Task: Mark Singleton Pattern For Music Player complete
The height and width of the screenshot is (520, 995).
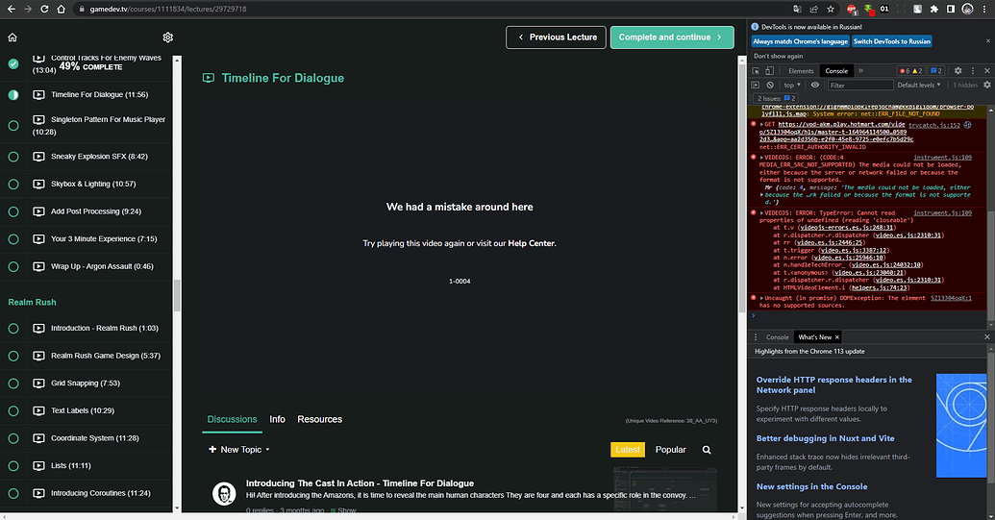Action: [13, 126]
